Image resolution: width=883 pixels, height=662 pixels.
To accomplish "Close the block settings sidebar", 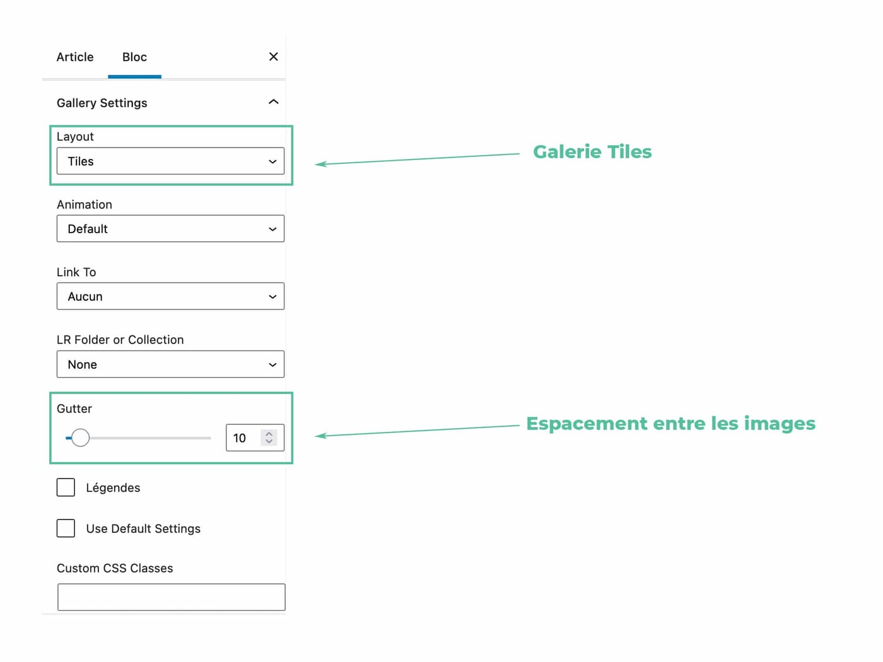I will pyautogui.click(x=273, y=57).
